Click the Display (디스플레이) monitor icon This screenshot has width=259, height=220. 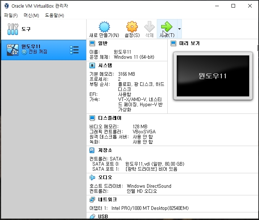click(x=92, y=118)
